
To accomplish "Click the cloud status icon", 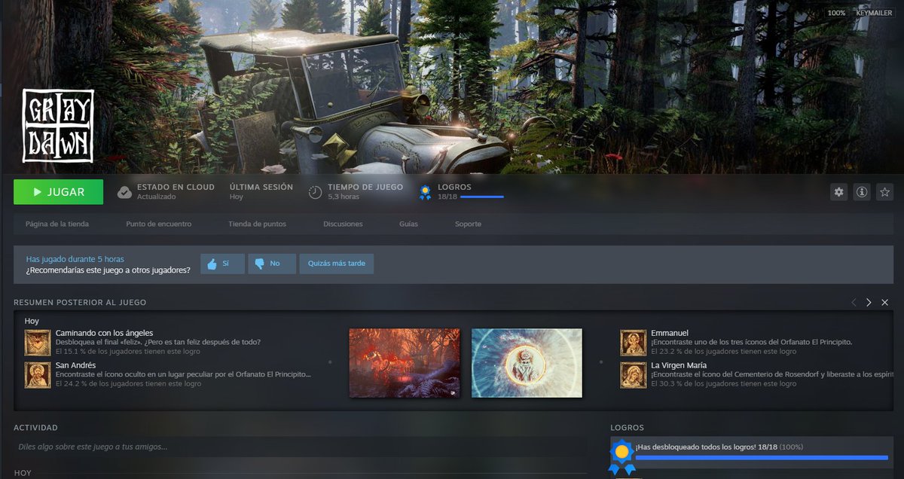I will pyautogui.click(x=125, y=192).
